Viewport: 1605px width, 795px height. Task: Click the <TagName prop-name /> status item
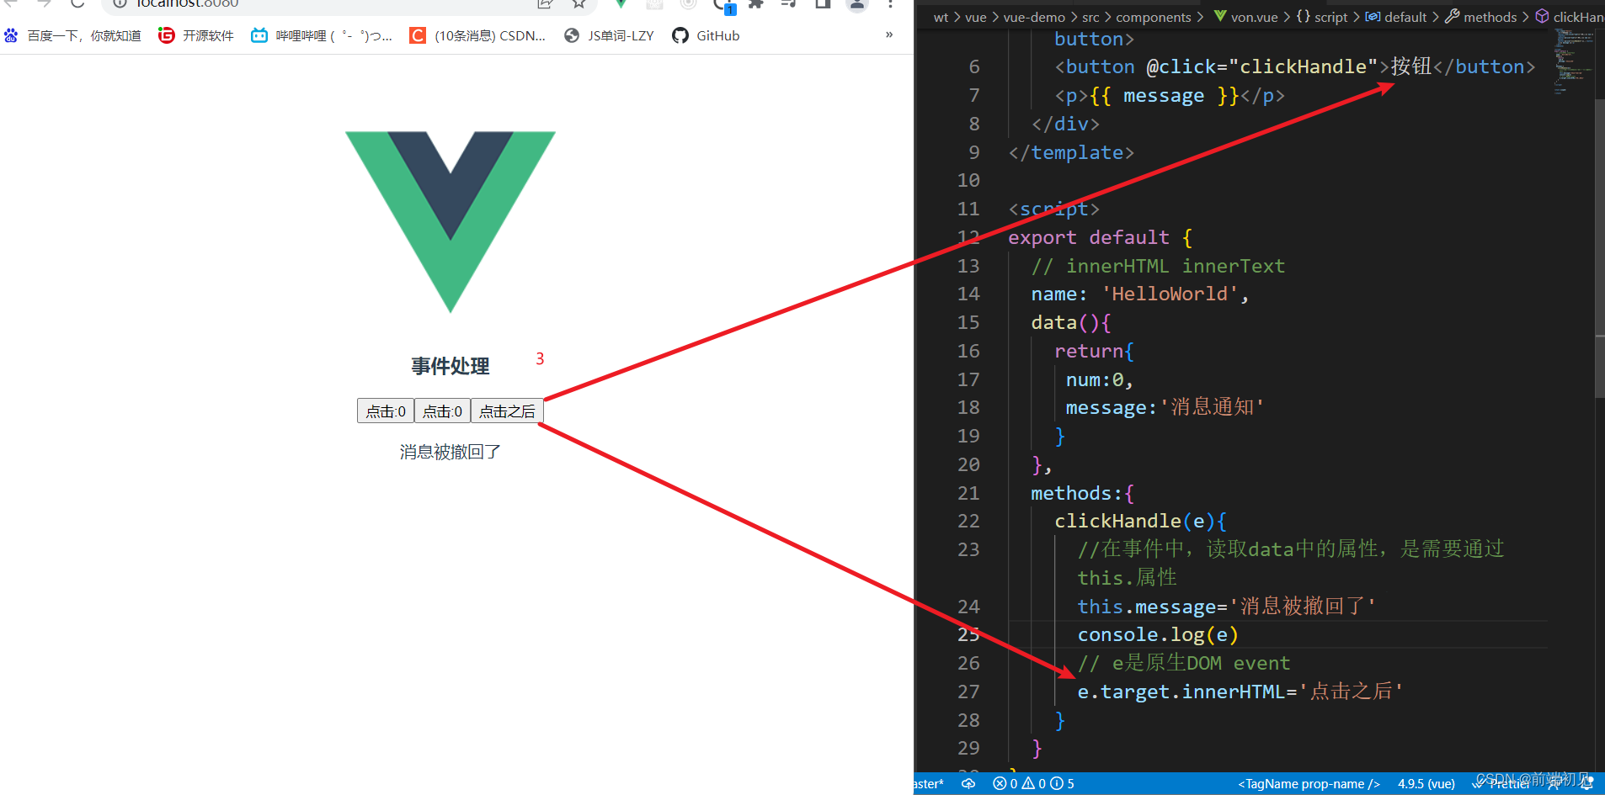tap(1309, 783)
